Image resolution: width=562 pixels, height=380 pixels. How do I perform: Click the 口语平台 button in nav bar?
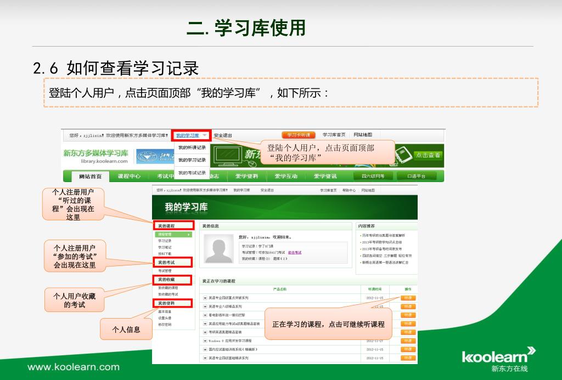(x=416, y=176)
